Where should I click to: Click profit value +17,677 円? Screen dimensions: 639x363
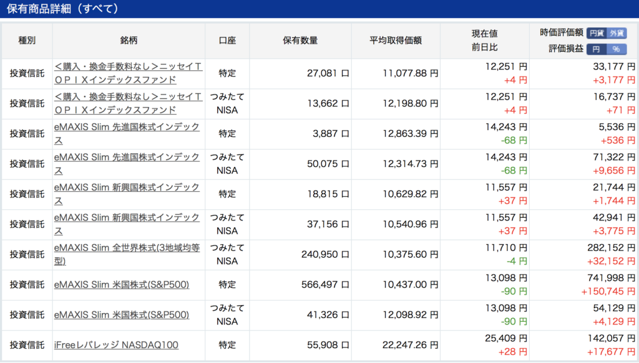coord(611,352)
